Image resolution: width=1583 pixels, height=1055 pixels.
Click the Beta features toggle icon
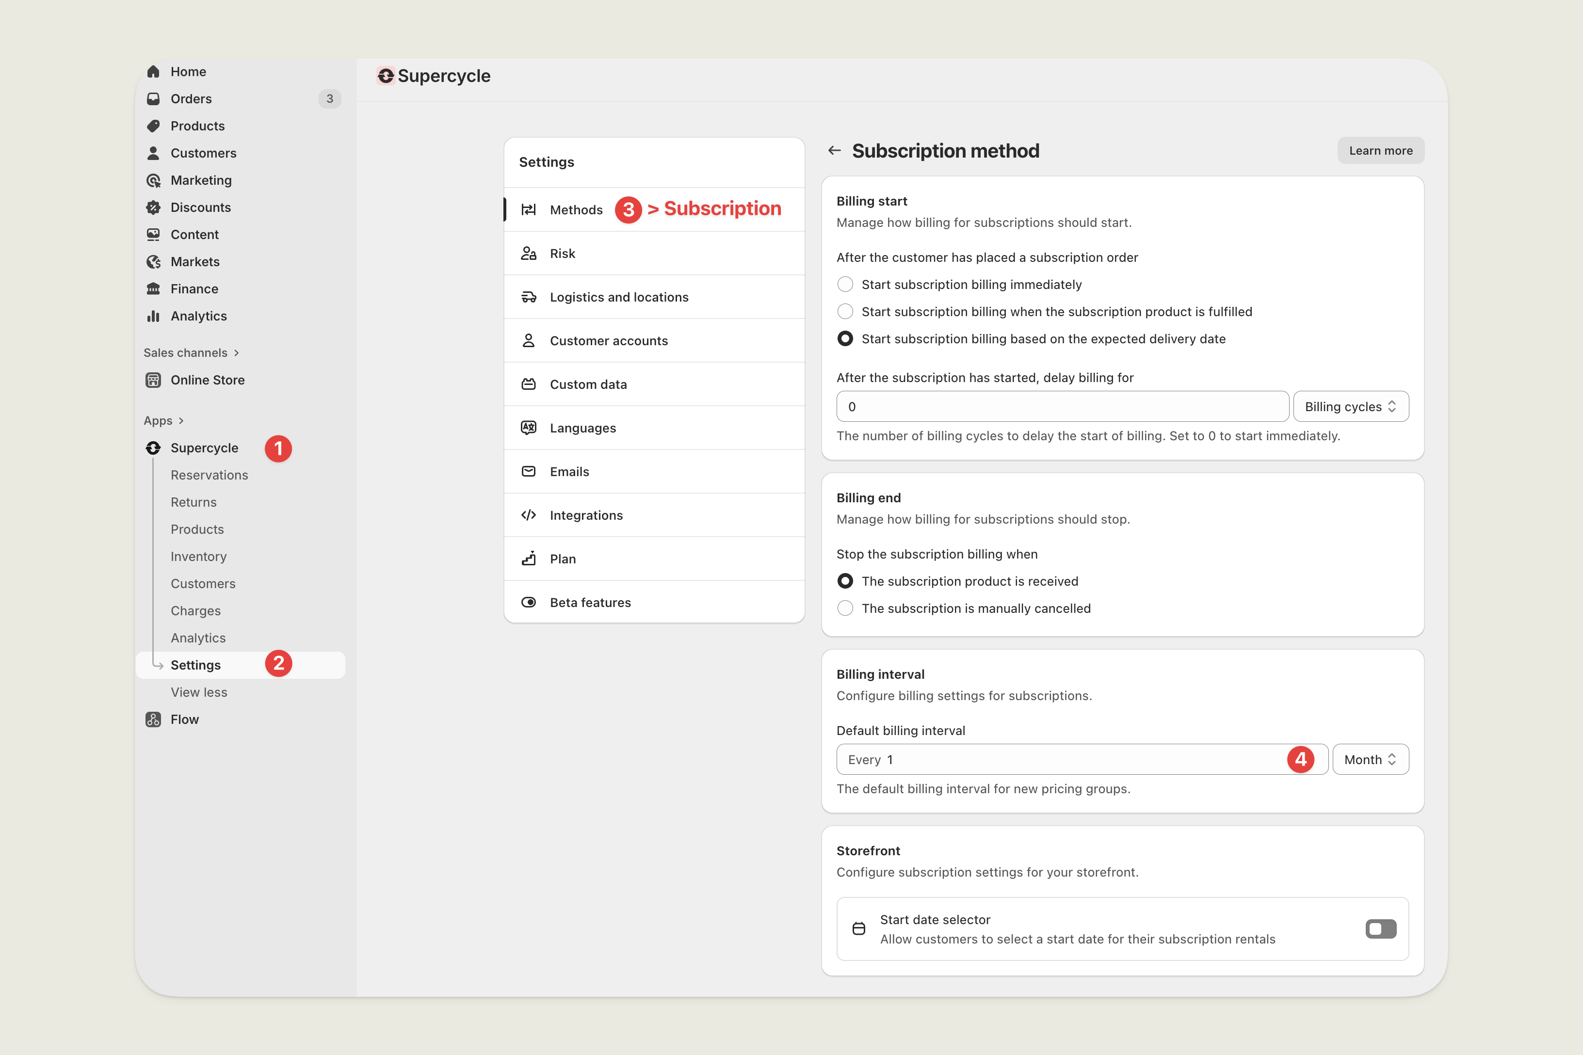(528, 602)
